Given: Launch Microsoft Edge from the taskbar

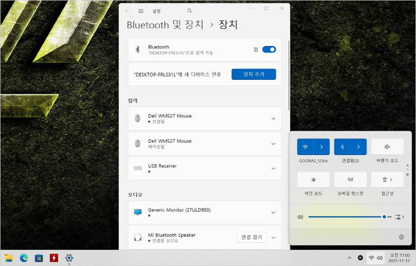Looking at the screenshot, I should [24, 258].
